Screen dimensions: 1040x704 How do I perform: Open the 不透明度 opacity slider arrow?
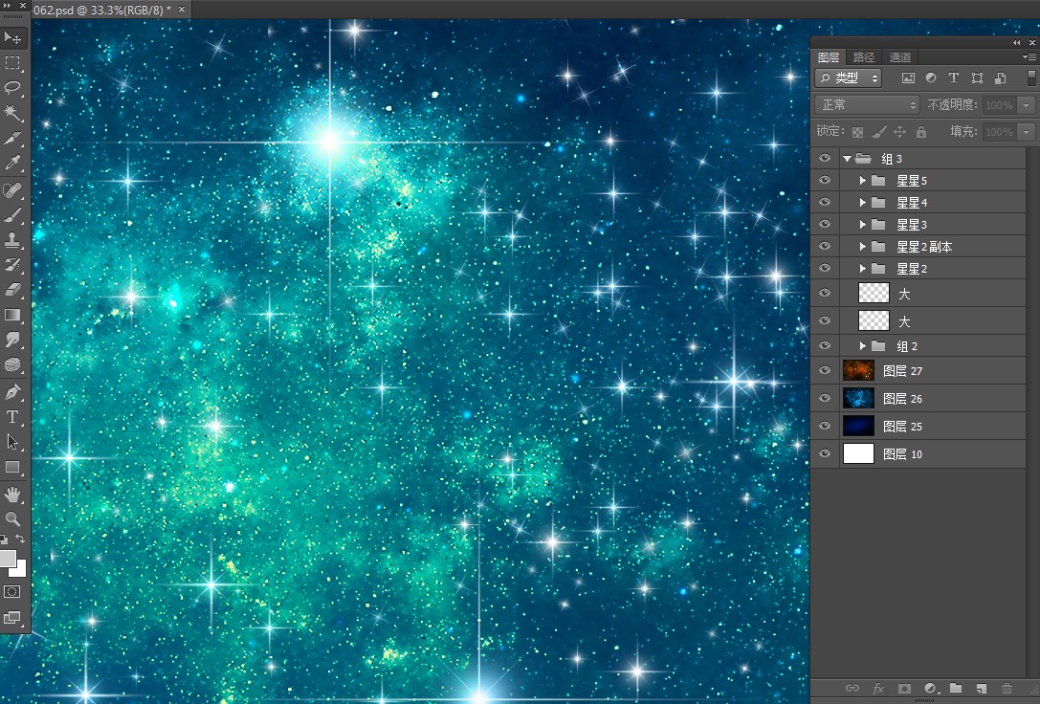click(x=1027, y=104)
